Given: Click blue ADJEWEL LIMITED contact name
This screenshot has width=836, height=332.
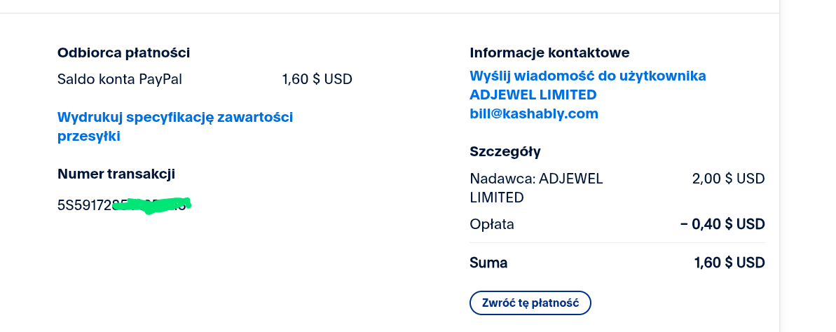Looking at the screenshot, I should point(533,95).
